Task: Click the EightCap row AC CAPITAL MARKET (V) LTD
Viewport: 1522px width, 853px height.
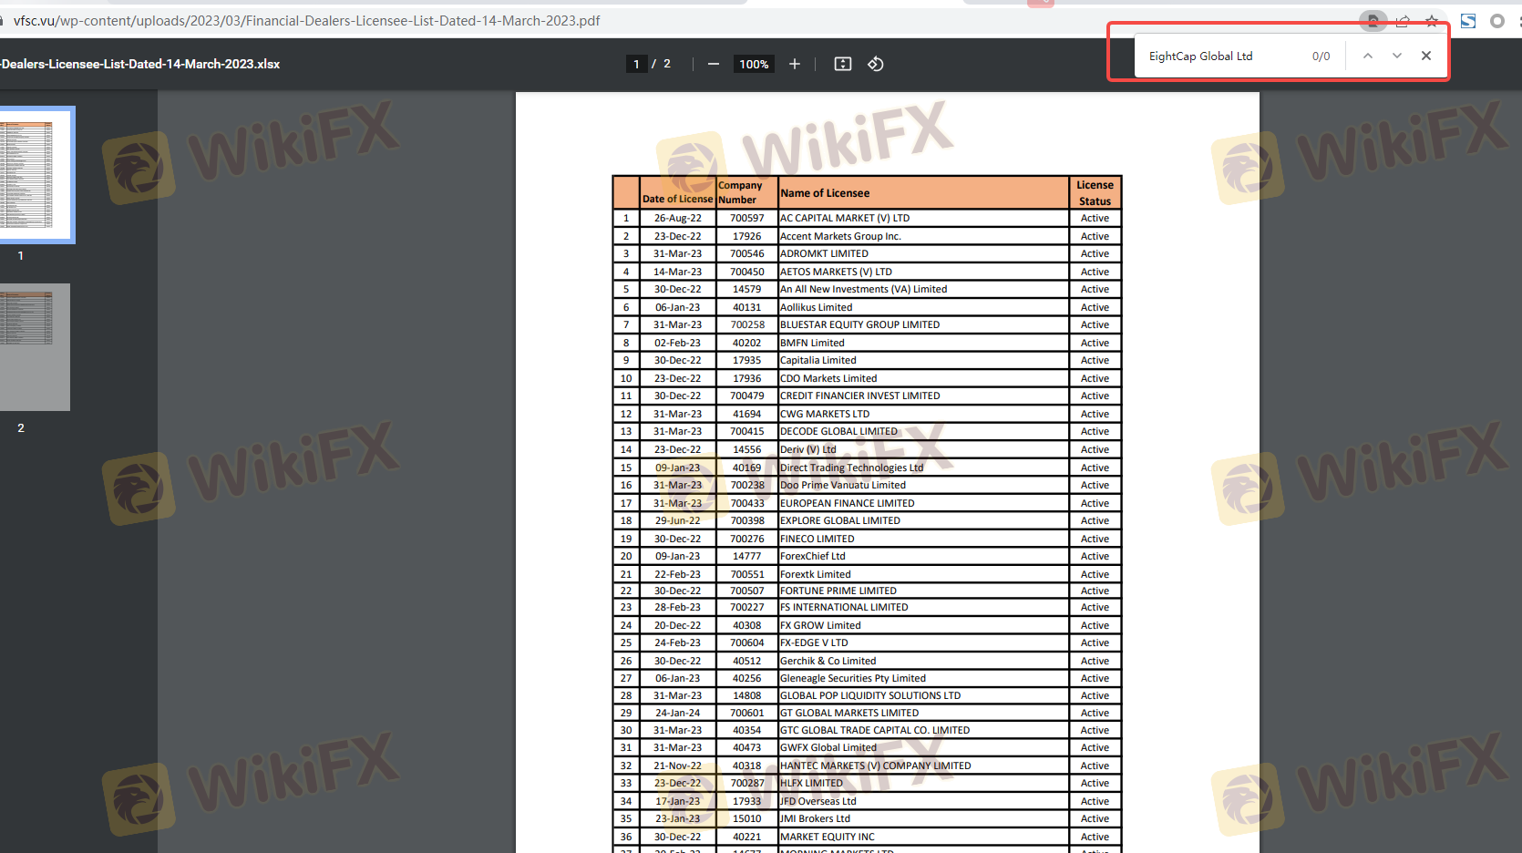Action: 845,219
